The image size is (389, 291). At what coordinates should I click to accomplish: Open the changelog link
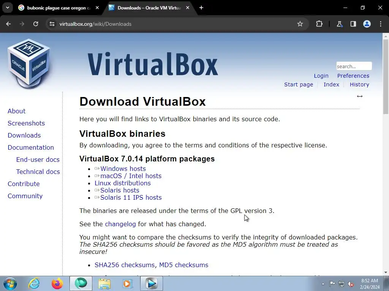pos(120,224)
